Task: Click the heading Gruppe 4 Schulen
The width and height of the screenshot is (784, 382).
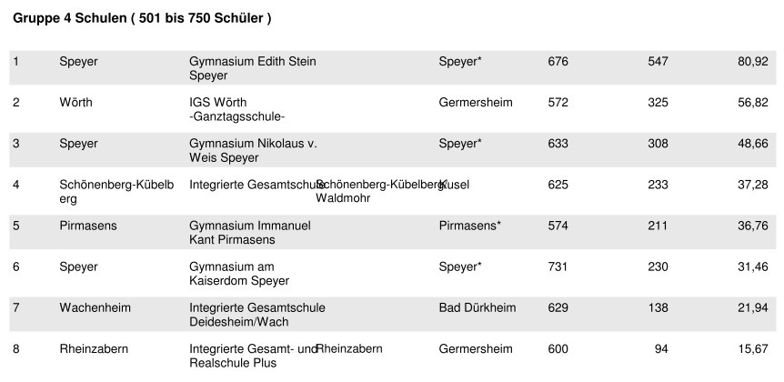Action: point(142,18)
